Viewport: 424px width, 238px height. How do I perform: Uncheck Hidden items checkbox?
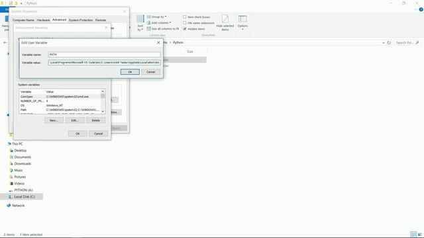(x=185, y=29)
